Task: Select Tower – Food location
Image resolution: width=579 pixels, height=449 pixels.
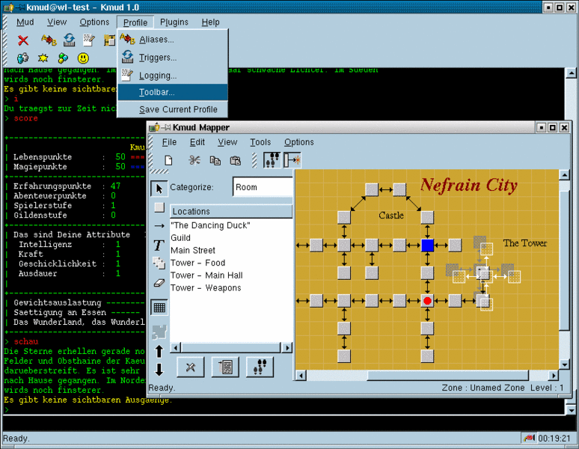Action: [197, 263]
